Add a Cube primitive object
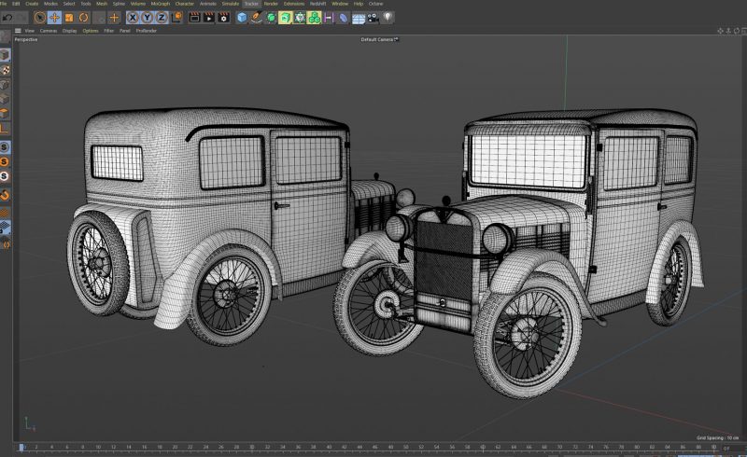 point(242,18)
